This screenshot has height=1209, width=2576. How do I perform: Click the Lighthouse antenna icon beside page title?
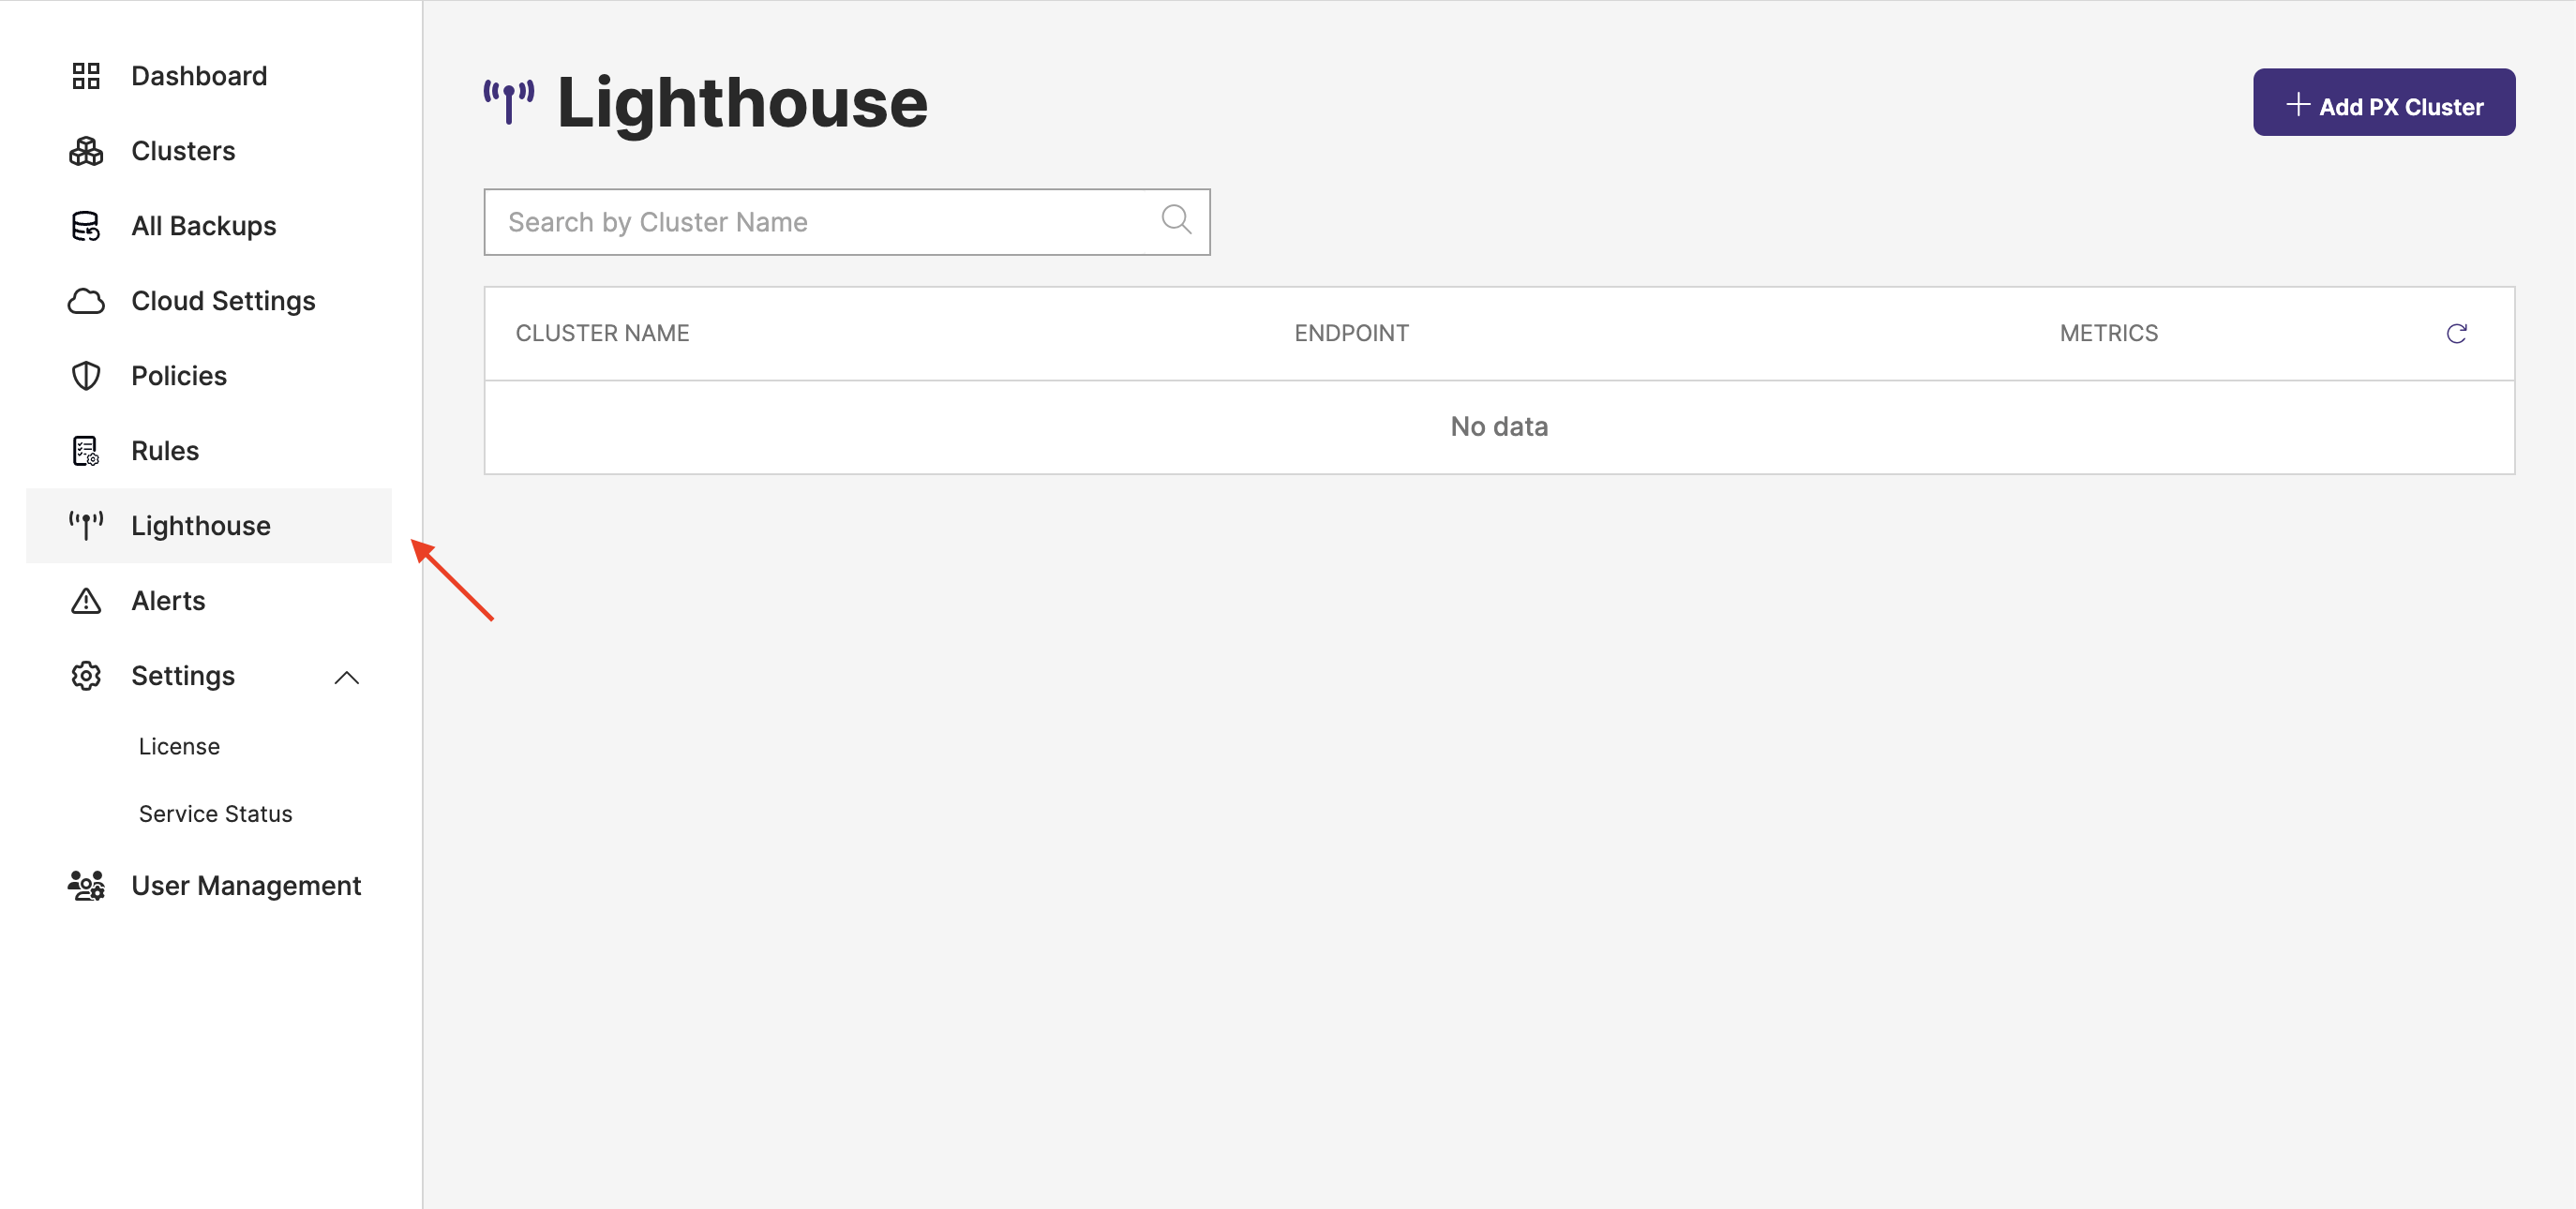(509, 102)
